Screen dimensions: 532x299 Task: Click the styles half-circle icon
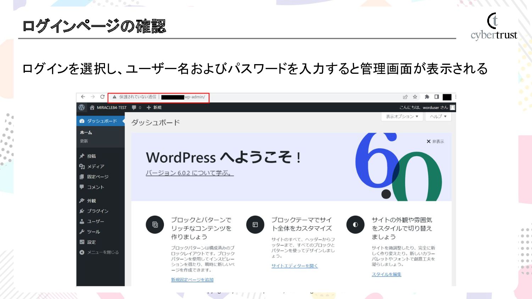pyautogui.click(x=355, y=225)
